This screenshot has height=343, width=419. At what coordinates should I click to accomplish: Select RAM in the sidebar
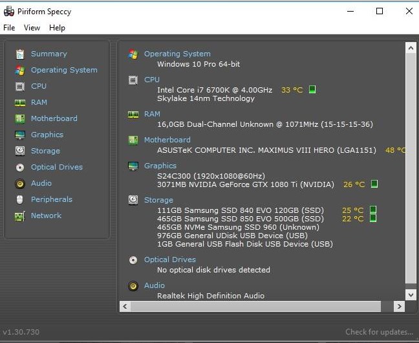(39, 102)
